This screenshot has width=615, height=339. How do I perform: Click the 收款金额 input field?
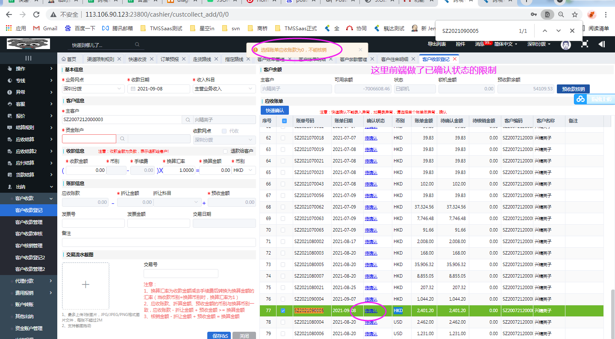85,170
